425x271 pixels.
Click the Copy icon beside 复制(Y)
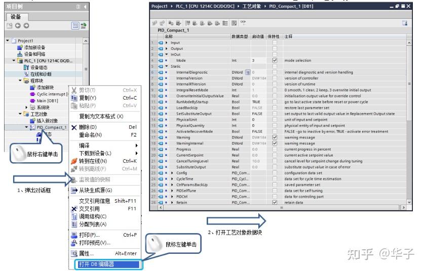(74, 98)
